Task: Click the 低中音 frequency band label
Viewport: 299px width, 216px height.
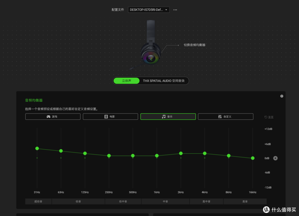Action: [123, 201]
